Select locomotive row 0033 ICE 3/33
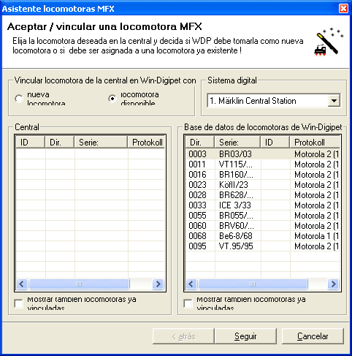The height and width of the screenshot is (356, 352). coord(263,205)
